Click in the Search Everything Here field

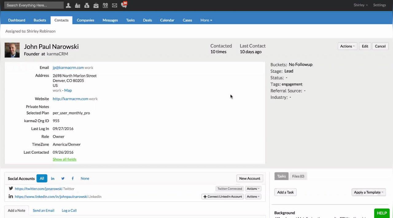coord(34,5)
